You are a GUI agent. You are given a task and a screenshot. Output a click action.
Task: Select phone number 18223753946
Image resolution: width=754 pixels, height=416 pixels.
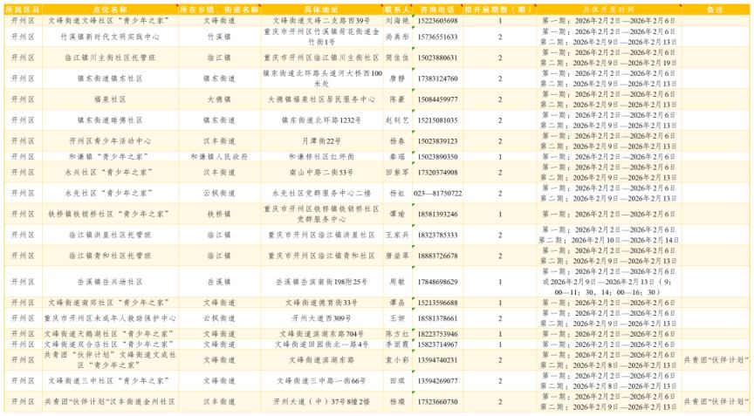[x=437, y=334]
